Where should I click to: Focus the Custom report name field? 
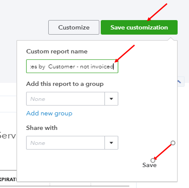point(72,66)
